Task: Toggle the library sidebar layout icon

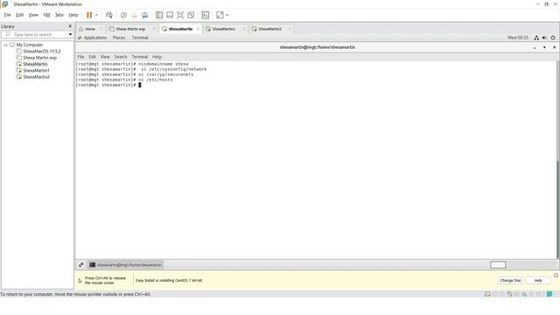Action: point(159,15)
